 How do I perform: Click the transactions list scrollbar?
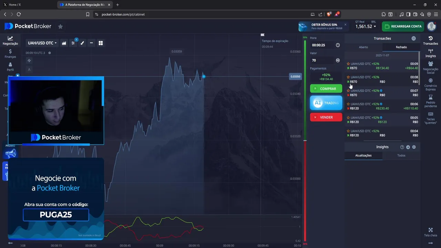(x=419, y=69)
